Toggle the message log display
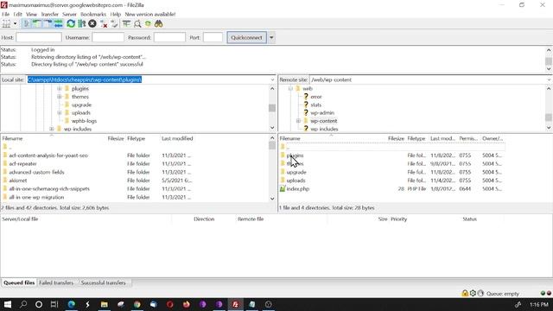 point(27,23)
